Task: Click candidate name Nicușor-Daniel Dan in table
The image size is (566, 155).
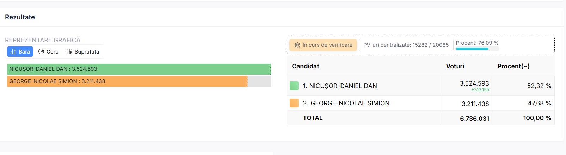Action: pyautogui.click(x=340, y=86)
